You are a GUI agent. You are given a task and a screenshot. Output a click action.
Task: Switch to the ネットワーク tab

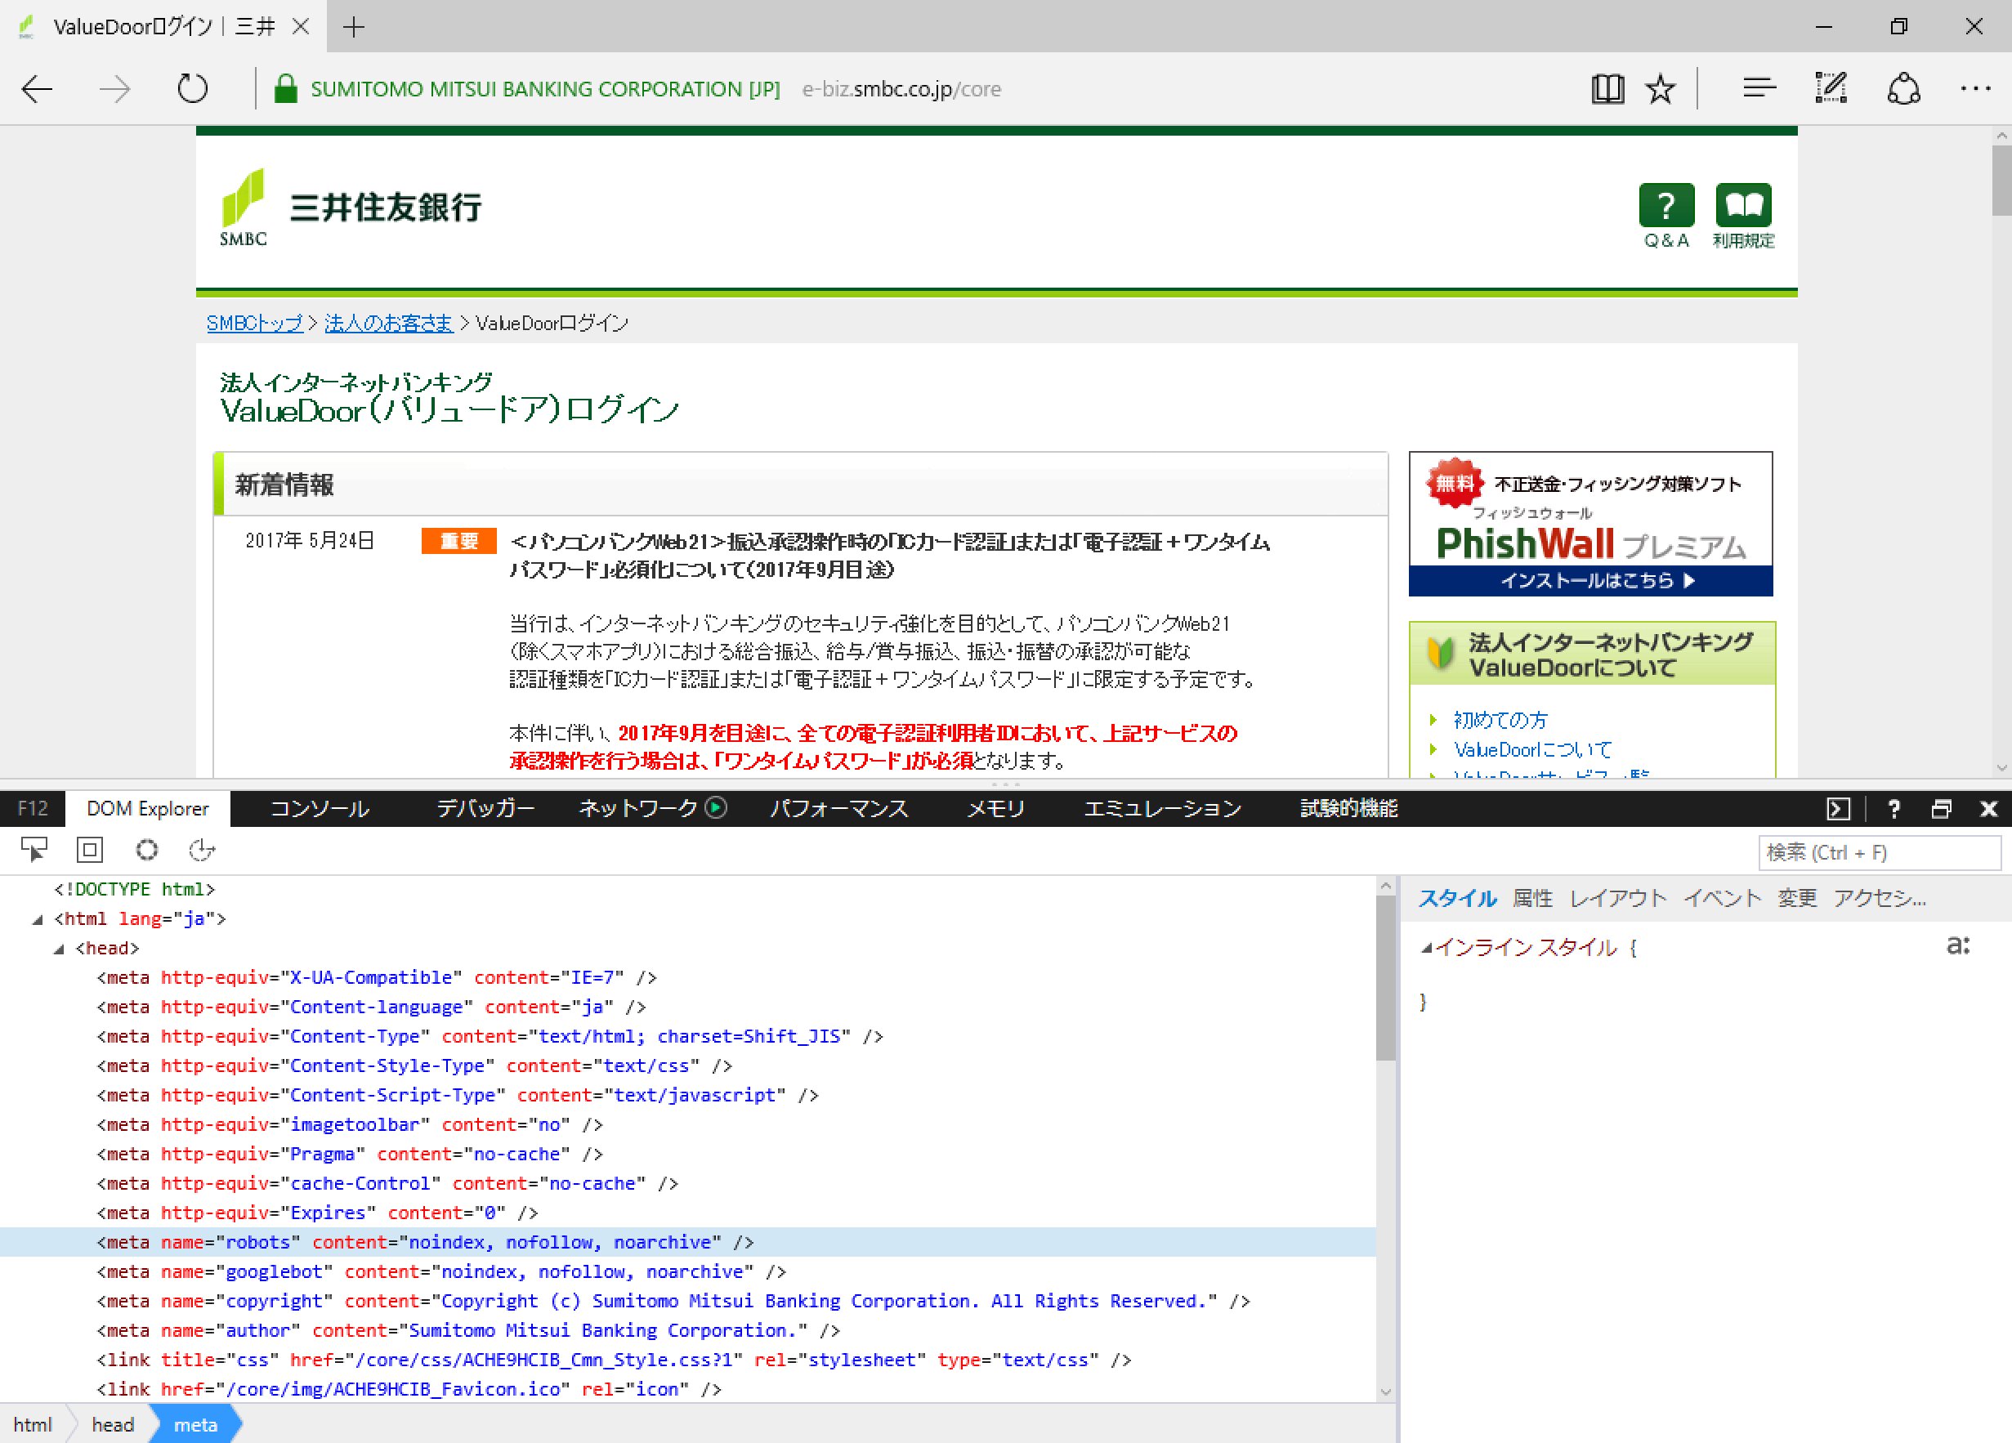pyautogui.click(x=638, y=808)
